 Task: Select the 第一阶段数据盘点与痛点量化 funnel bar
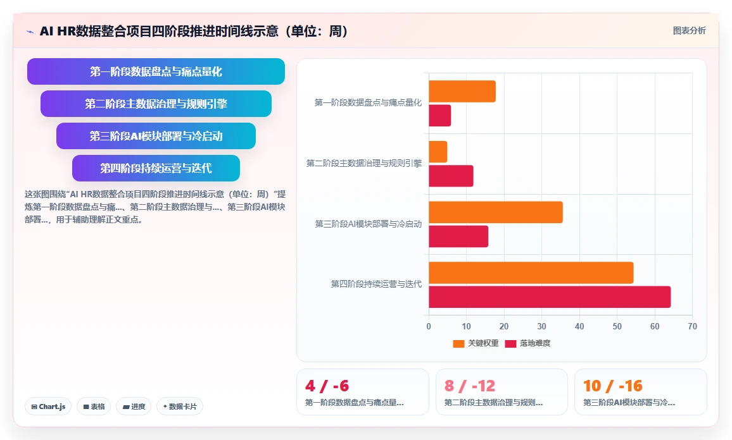(156, 71)
